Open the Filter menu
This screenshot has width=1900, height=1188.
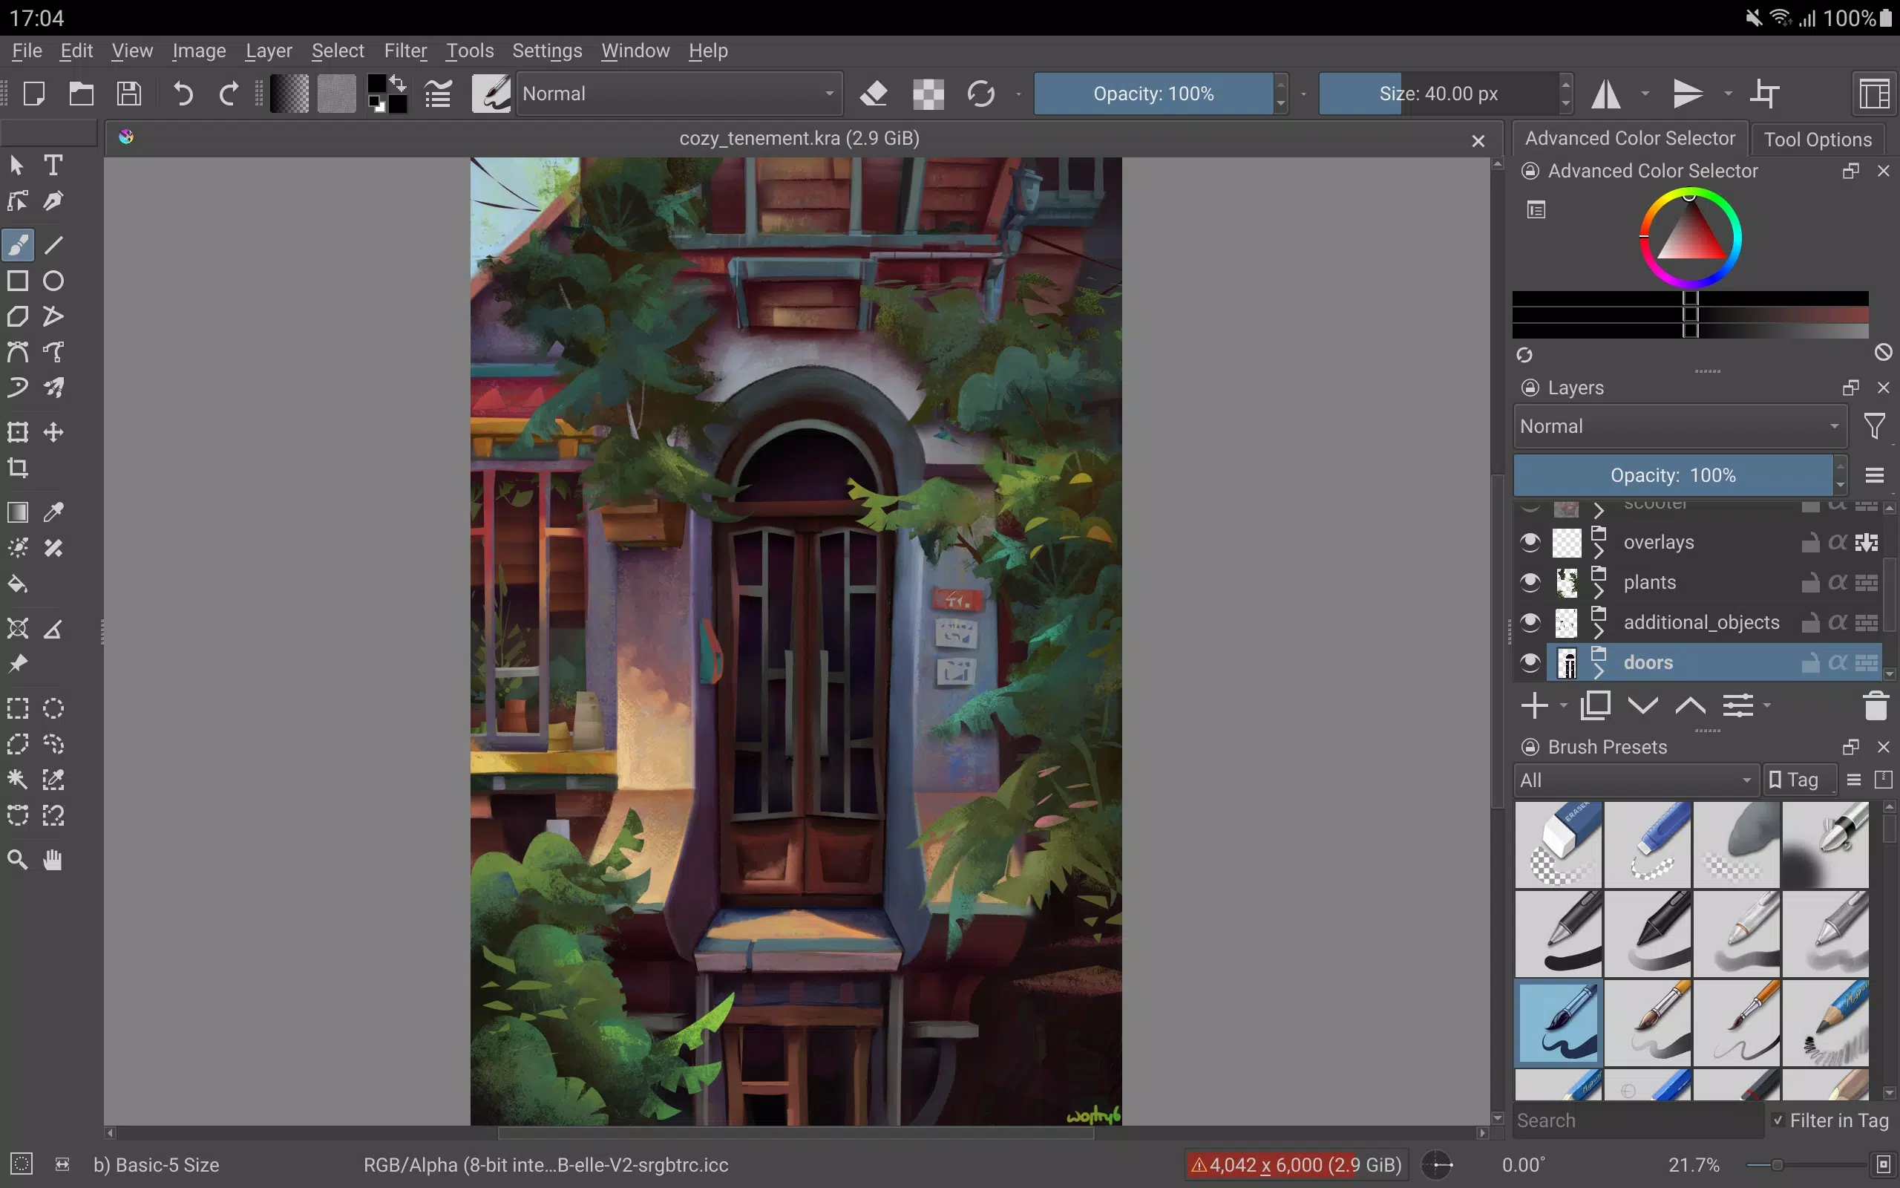coord(405,50)
